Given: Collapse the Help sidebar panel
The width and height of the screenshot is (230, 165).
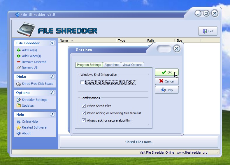Looking at the screenshot, I should point(52,114).
